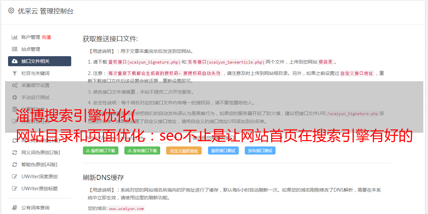This screenshot has height=214, width=428.
Task: Click the green 发布接口下载 button
Action: click(142, 150)
